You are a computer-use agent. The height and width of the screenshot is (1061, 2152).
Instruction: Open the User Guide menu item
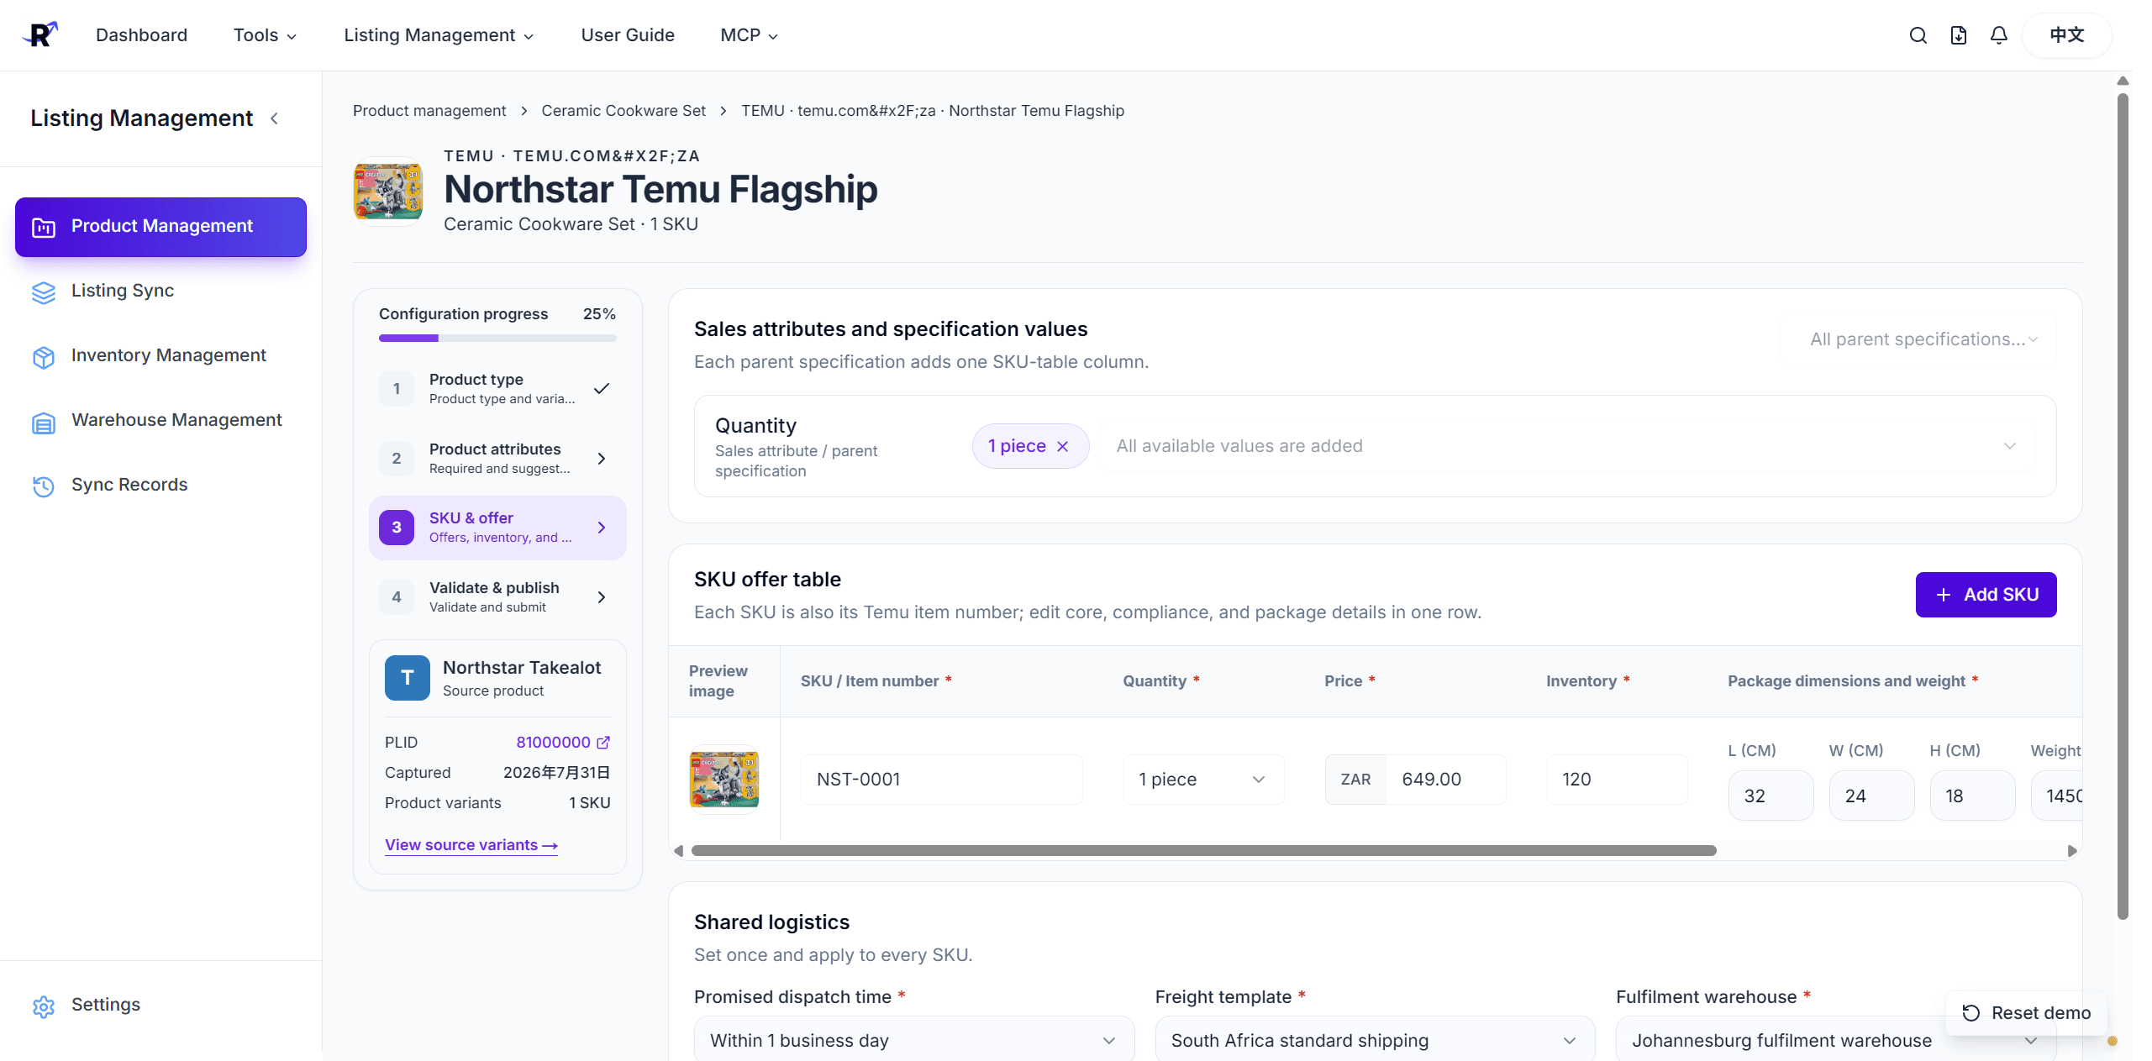pos(628,35)
